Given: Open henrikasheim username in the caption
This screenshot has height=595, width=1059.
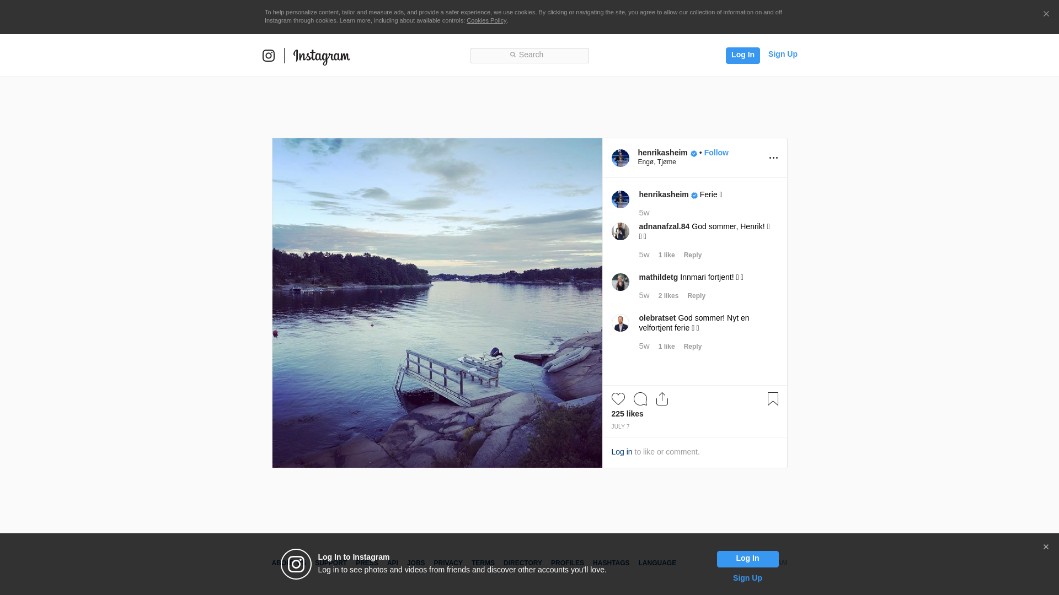Looking at the screenshot, I should pos(664,194).
